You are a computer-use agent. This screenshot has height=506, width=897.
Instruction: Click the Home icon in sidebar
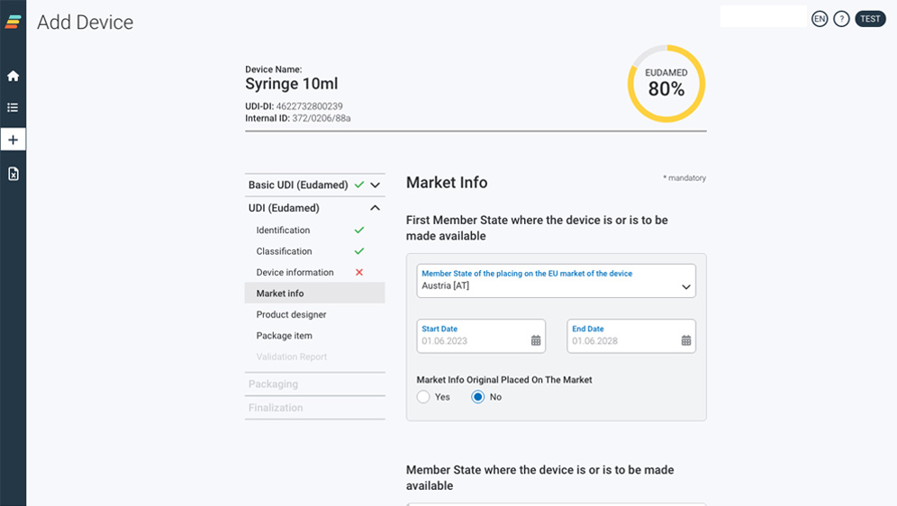coord(13,77)
